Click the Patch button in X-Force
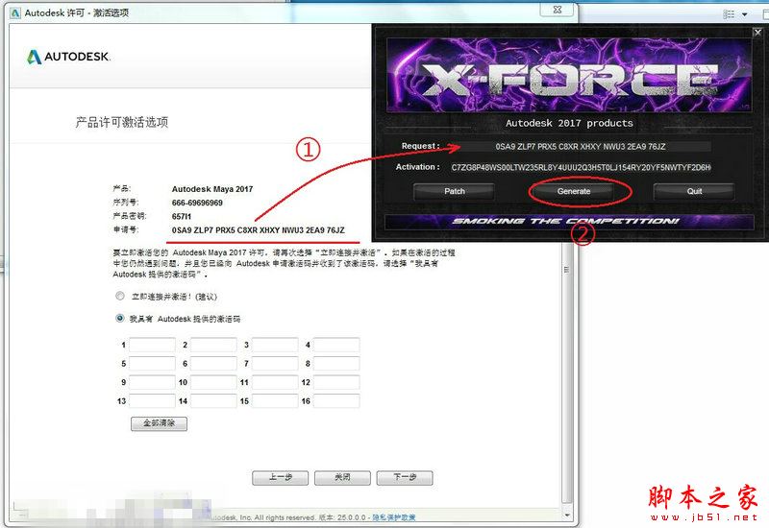This screenshot has height=528, width=769. coord(454,191)
